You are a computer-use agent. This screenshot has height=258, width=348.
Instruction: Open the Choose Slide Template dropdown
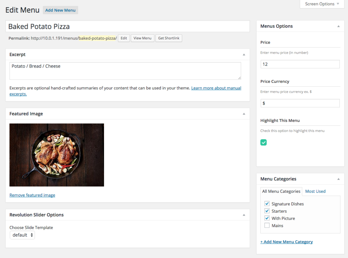(x=22, y=235)
